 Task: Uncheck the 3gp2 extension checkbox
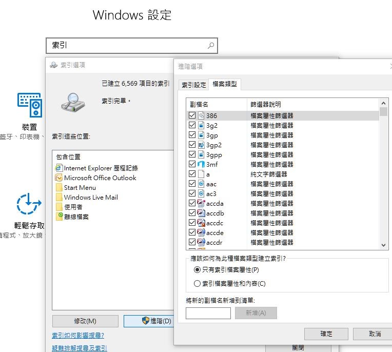[192, 145]
